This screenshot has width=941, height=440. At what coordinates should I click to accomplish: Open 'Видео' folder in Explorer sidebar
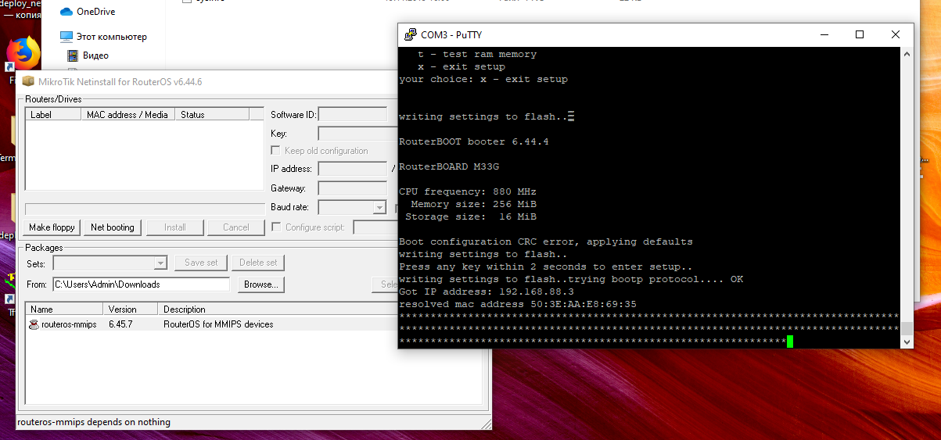pyautogui.click(x=95, y=55)
